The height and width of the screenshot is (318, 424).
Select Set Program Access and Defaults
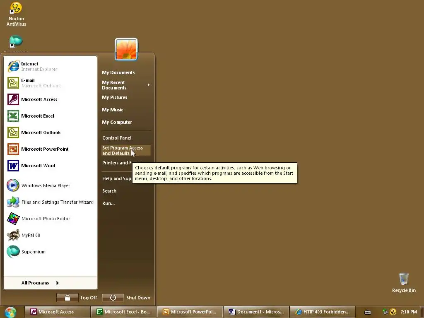[x=126, y=151]
